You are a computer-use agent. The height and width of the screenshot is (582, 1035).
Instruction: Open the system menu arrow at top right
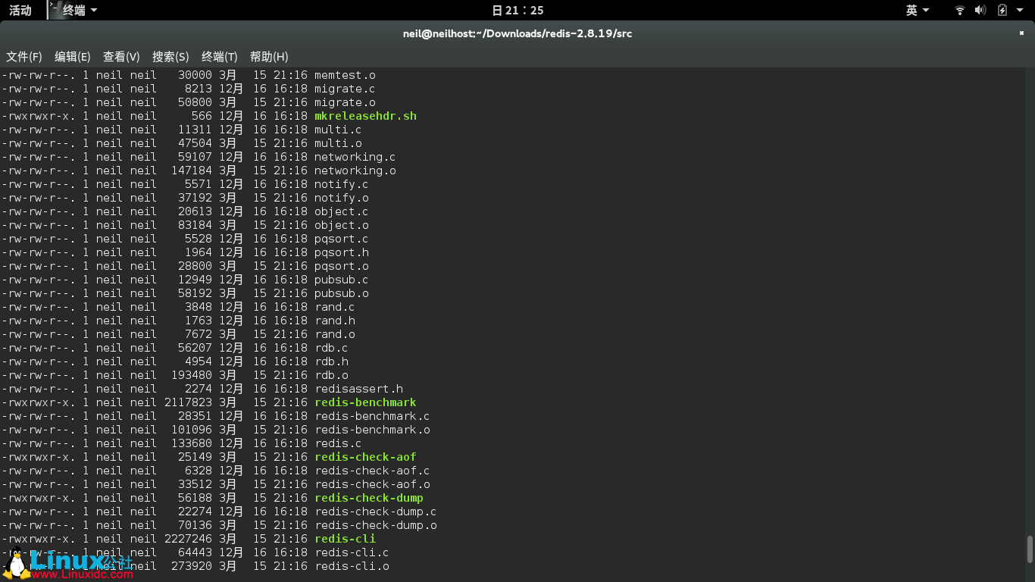pyautogui.click(x=1020, y=10)
